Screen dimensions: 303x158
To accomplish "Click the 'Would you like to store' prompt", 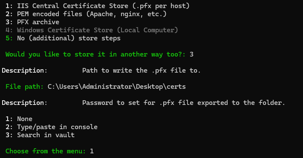I will tap(95, 54).
